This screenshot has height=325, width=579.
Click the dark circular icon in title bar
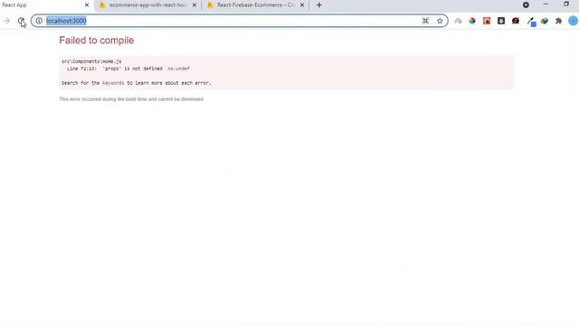[526, 5]
